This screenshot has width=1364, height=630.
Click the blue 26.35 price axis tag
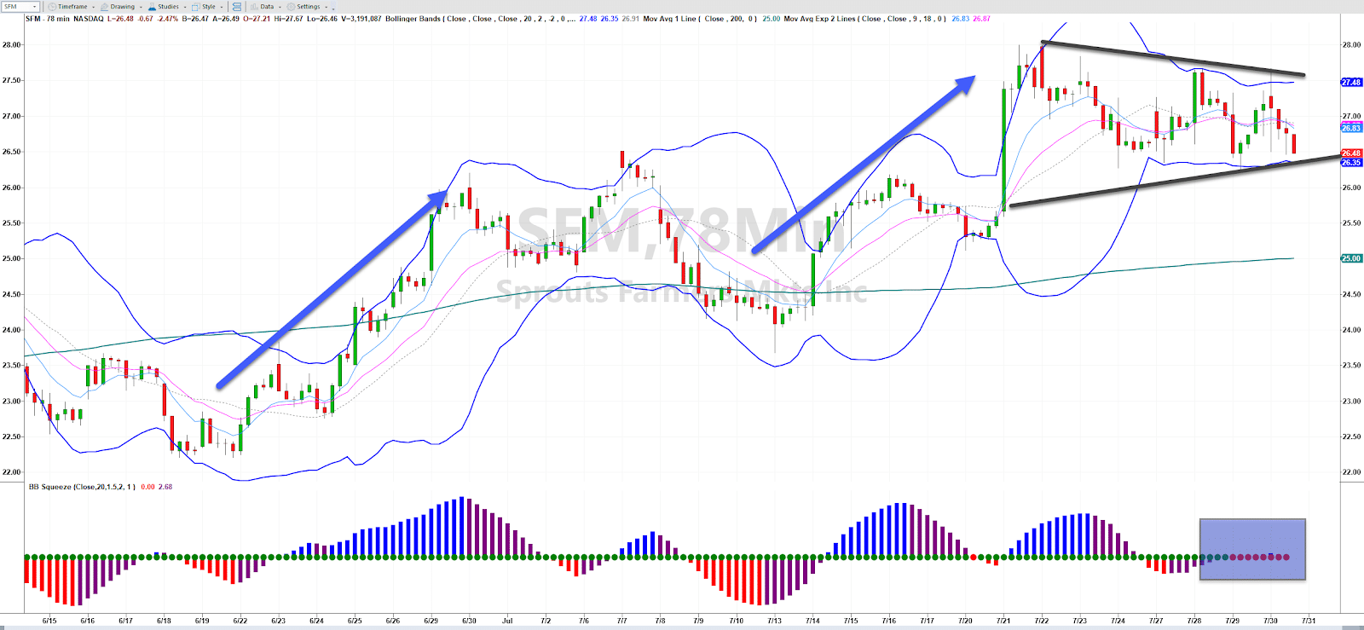pos(1351,162)
